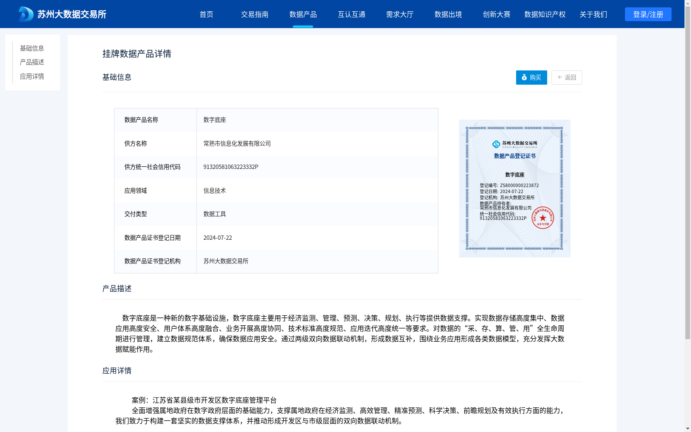691x432 pixels.
Task: Click the 交付类型 label cell
Action: (x=155, y=214)
